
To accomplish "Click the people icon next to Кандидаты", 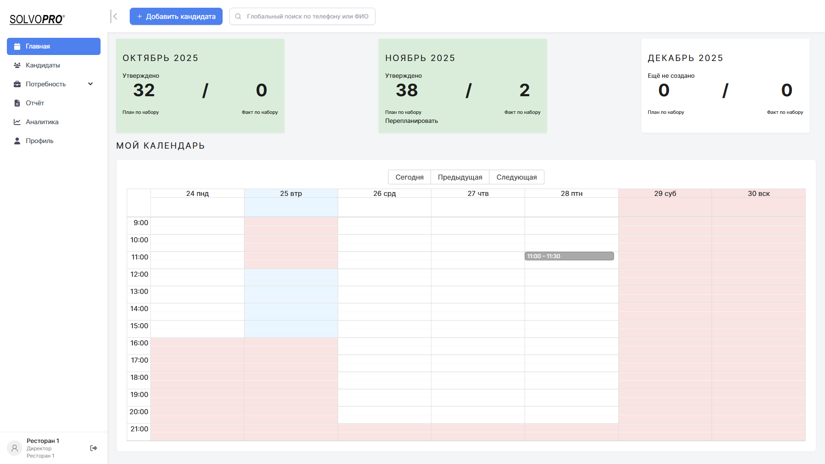I will 17,65.
